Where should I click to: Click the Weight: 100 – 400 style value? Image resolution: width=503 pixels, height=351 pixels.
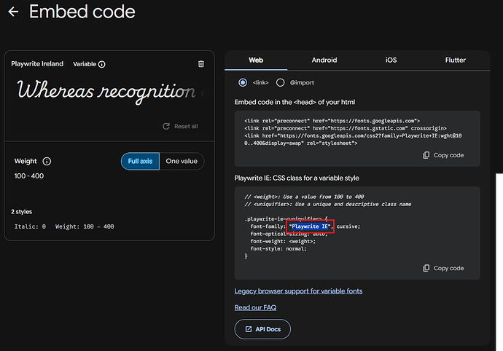tap(85, 226)
